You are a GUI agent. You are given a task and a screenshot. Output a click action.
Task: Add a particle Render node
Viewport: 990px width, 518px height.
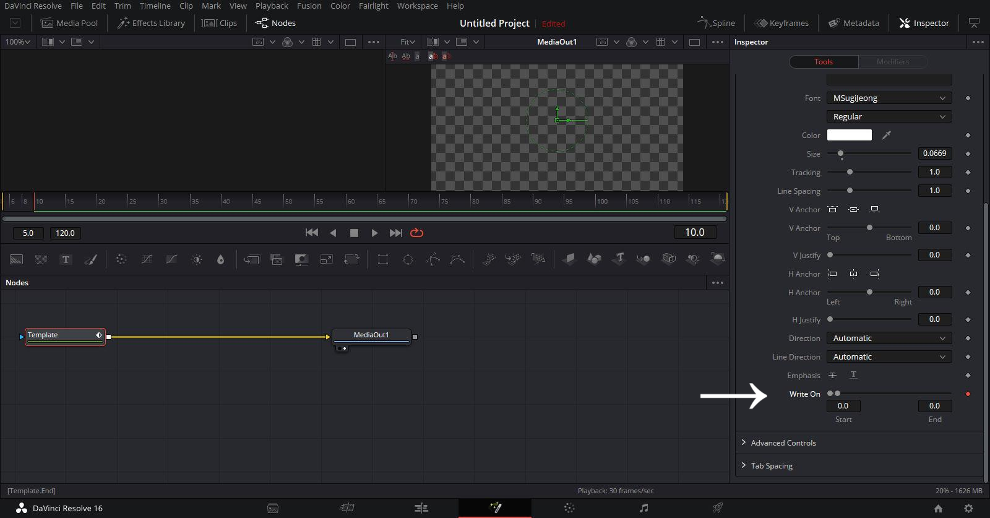tap(538, 259)
